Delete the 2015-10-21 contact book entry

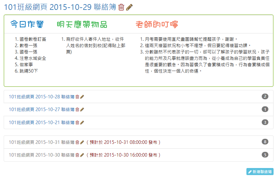[x=77, y=123]
